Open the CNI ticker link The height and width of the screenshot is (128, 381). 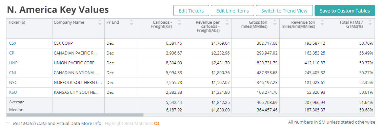[13, 72]
